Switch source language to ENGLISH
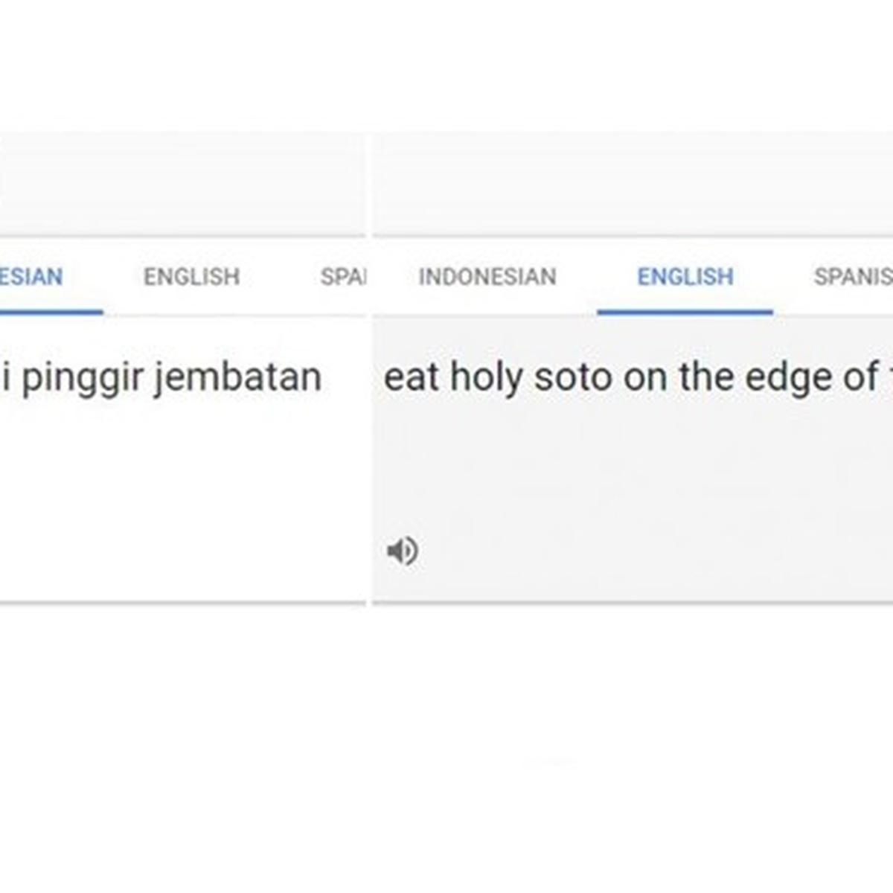 (x=191, y=277)
